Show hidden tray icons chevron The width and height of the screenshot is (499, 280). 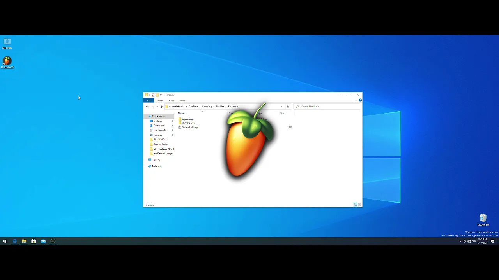coord(460,241)
